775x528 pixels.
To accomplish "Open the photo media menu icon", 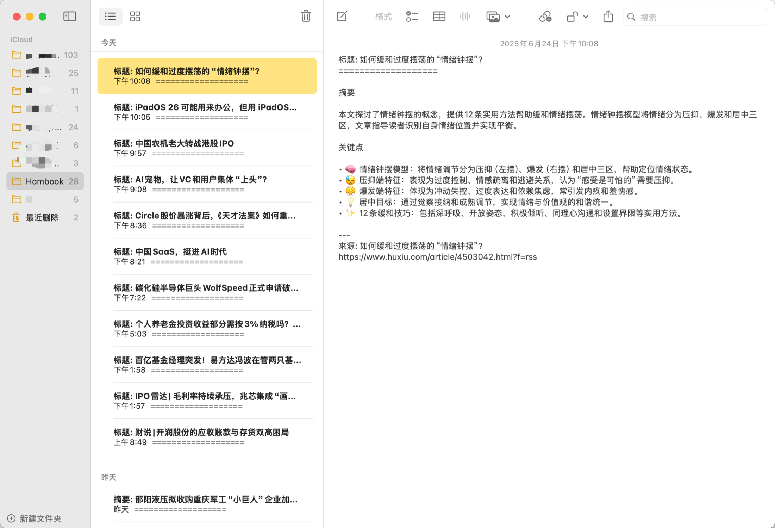I will (493, 17).
